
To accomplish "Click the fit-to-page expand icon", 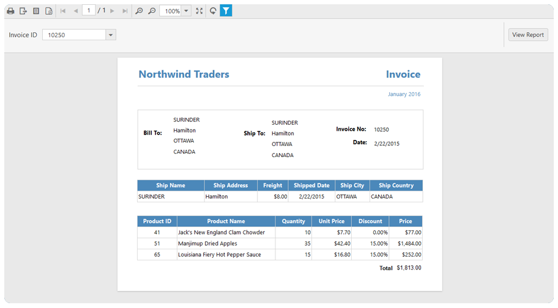I will click(x=199, y=11).
